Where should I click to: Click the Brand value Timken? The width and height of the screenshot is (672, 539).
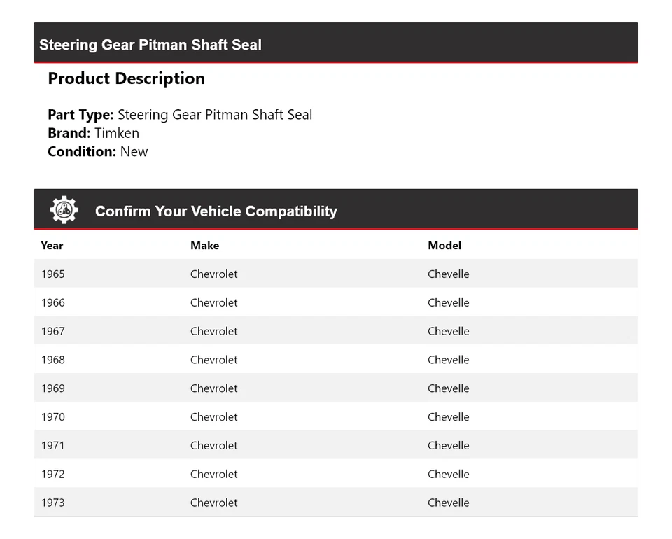[x=117, y=133]
